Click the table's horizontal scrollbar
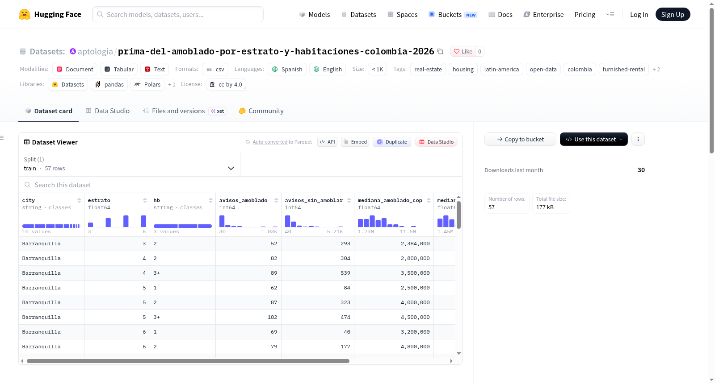The height and width of the screenshot is (384, 715). pyautogui.click(x=188, y=361)
